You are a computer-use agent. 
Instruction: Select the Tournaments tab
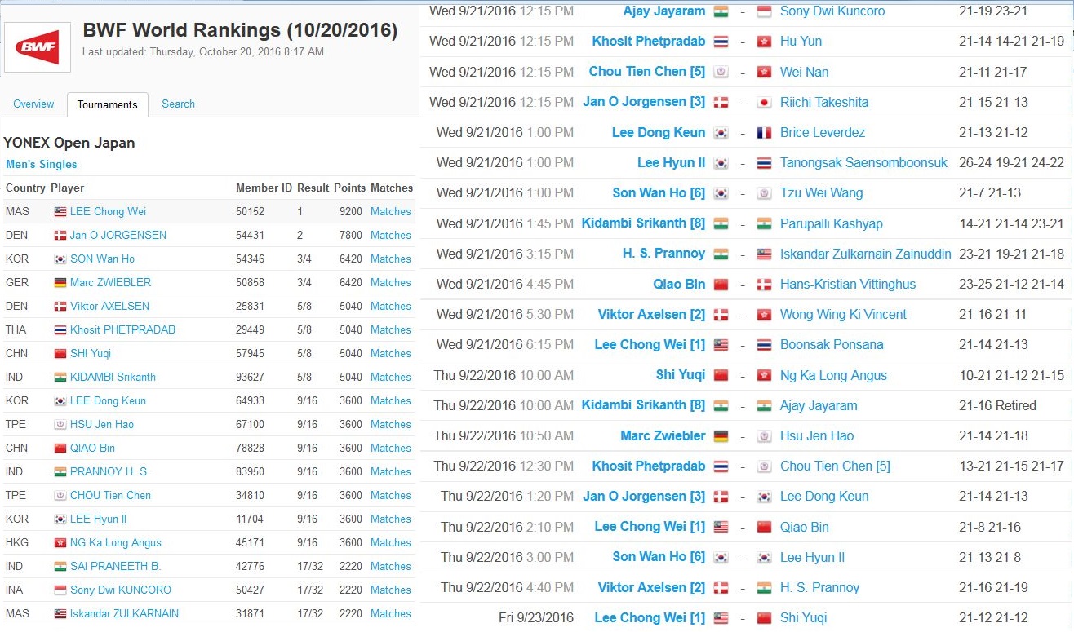[x=107, y=105]
